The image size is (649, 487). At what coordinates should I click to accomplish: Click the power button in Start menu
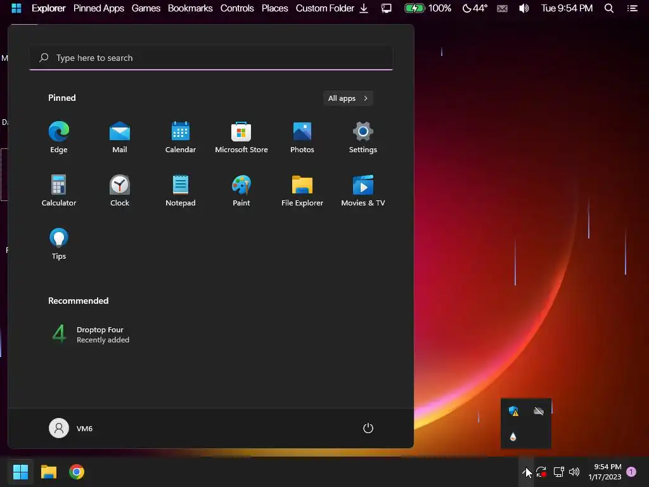tap(368, 428)
